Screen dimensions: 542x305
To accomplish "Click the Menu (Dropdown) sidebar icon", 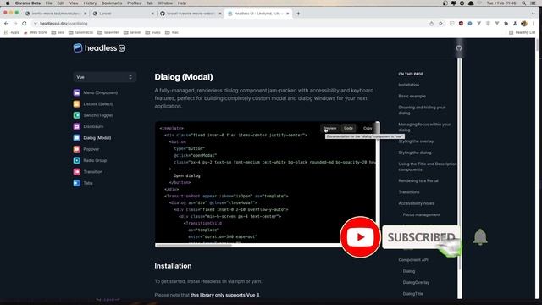I will tap(77, 92).
